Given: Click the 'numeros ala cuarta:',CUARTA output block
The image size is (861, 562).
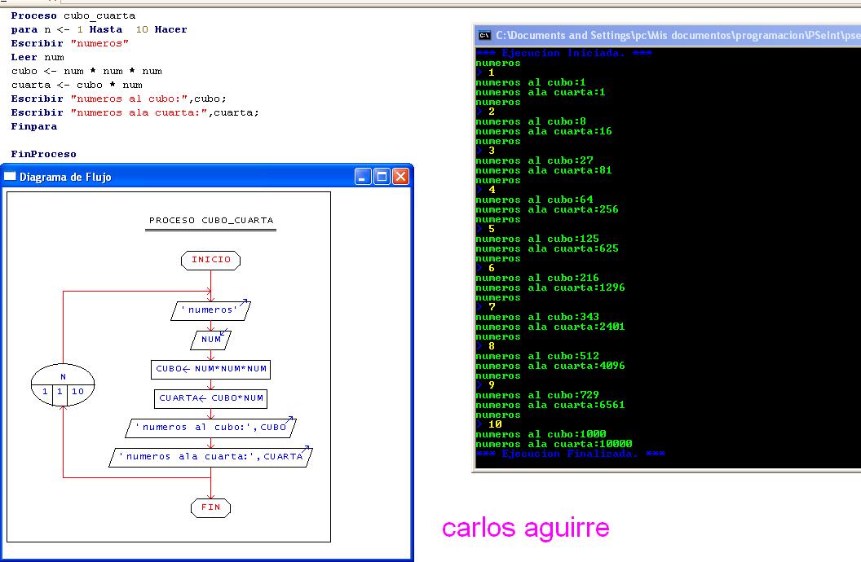Looking at the screenshot, I should [x=211, y=457].
